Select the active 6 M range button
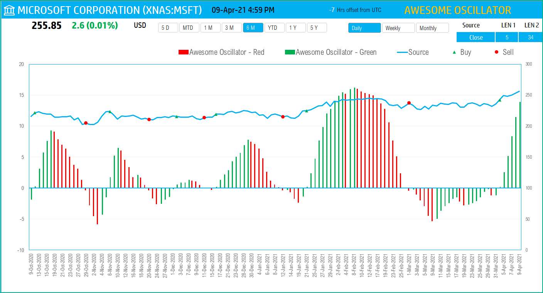This screenshot has height=293, width=543. click(x=253, y=28)
